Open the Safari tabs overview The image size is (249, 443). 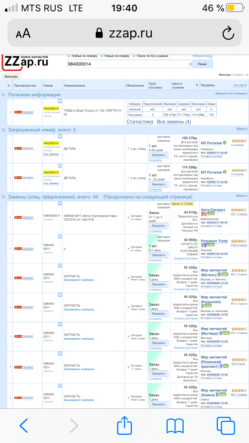pyautogui.click(x=226, y=425)
